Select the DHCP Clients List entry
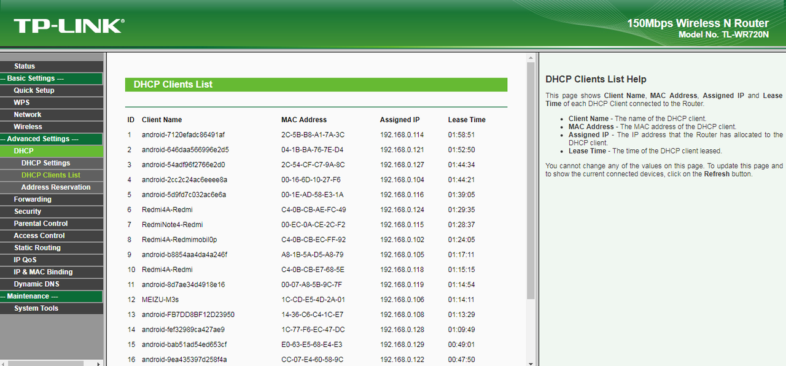The image size is (786, 366). coord(52,175)
